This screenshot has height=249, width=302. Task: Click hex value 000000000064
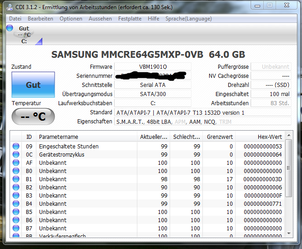pyautogui.click(x=263, y=155)
